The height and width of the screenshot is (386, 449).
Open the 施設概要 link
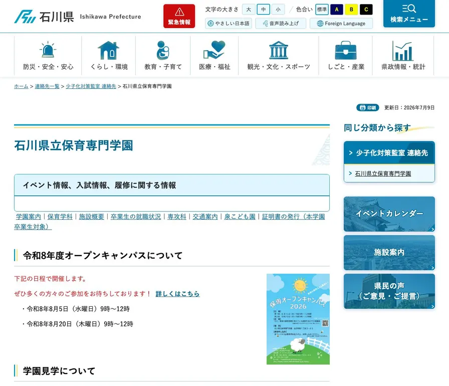click(91, 217)
